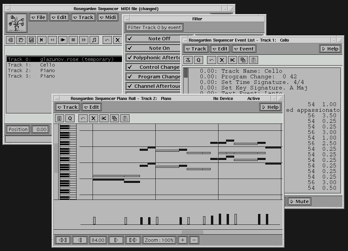
Task: Click Event List vertical scrollbar thumb
Action: [186, 73]
